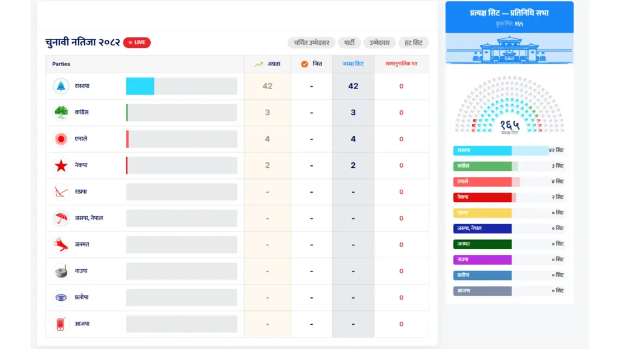Switch to the चर्चित उम्मेदवार tab
Screen dimensions: 620x349
[x=311, y=43]
